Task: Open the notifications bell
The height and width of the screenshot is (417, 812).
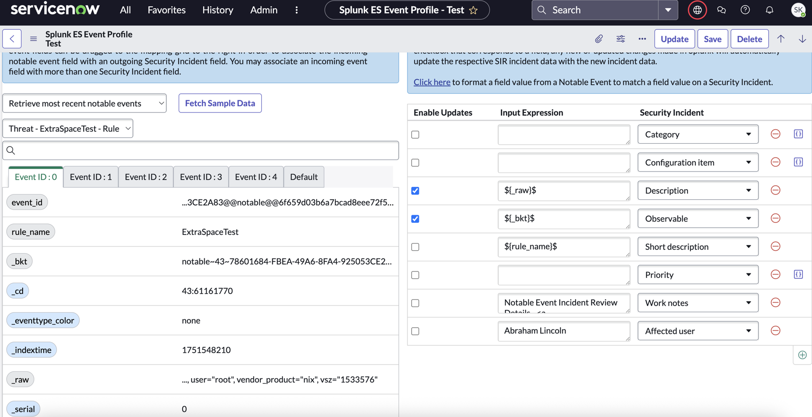Action: (x=769, y=10)
